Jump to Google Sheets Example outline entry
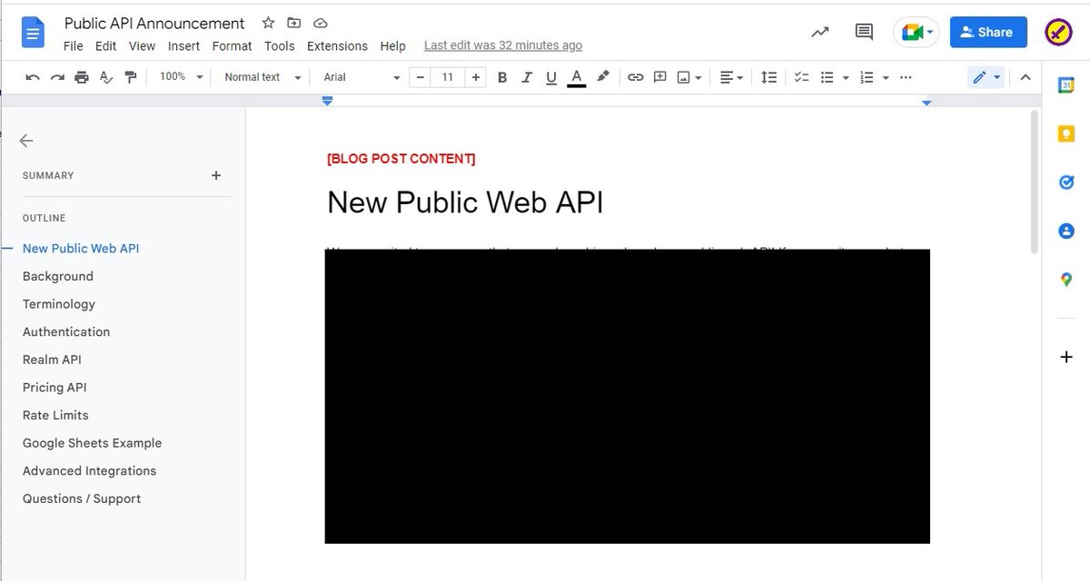The height and width of the screenshot is (581, 1090). pos(92,443)
